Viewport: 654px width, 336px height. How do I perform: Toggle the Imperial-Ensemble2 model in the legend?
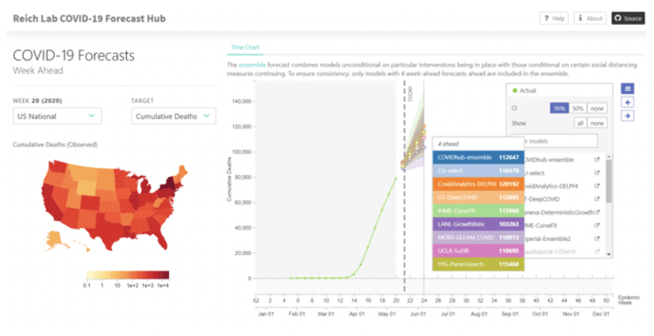(548, 239)
